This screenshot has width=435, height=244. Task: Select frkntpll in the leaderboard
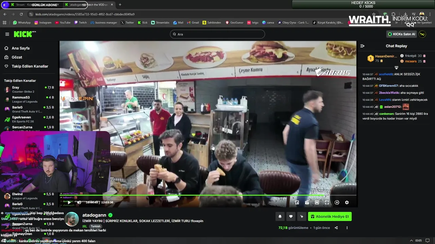413,56
